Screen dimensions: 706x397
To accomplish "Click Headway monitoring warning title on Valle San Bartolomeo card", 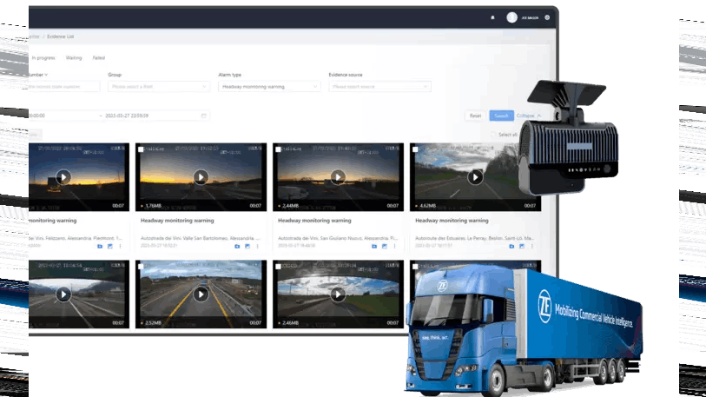I will pos(177,221).
